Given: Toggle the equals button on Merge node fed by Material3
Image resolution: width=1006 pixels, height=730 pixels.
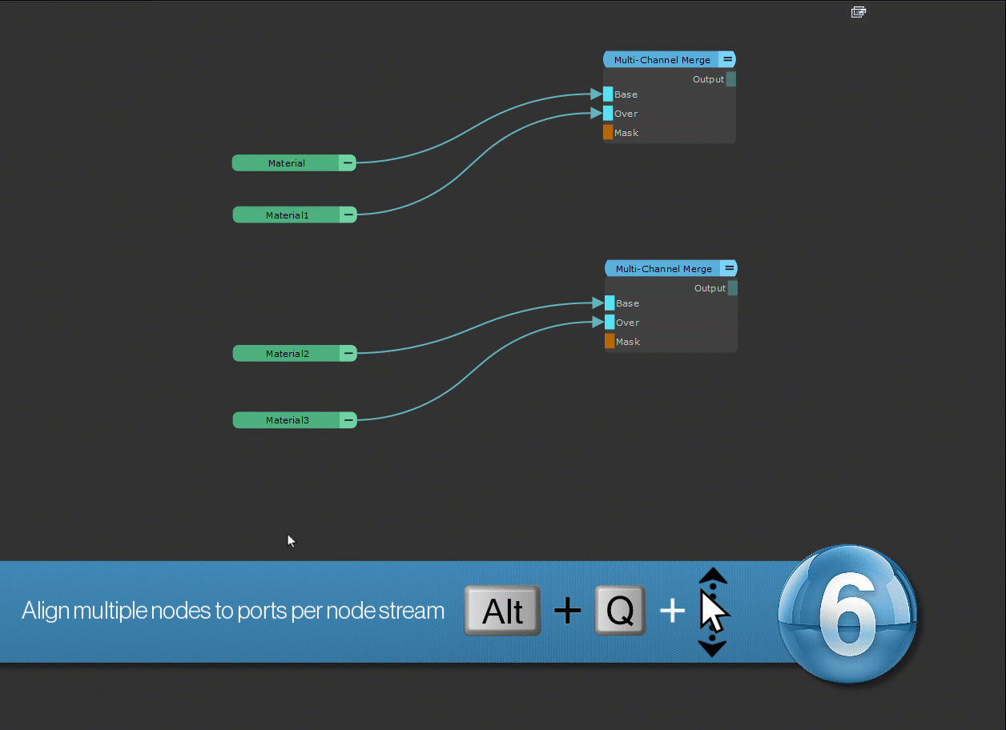Looking at the screenshot, I should coord(728,269).
